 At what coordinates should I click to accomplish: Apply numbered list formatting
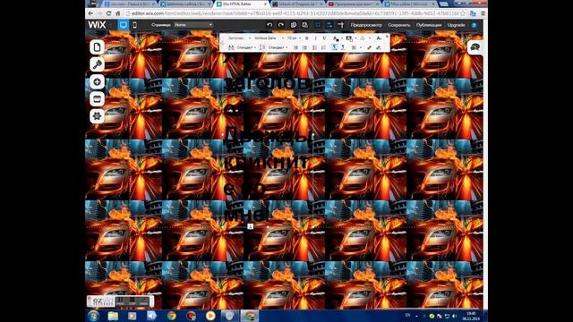point(323,47)
